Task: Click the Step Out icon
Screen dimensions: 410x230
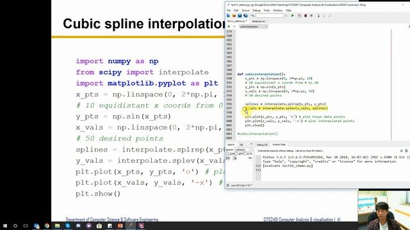Action: (x=330, y=15)
